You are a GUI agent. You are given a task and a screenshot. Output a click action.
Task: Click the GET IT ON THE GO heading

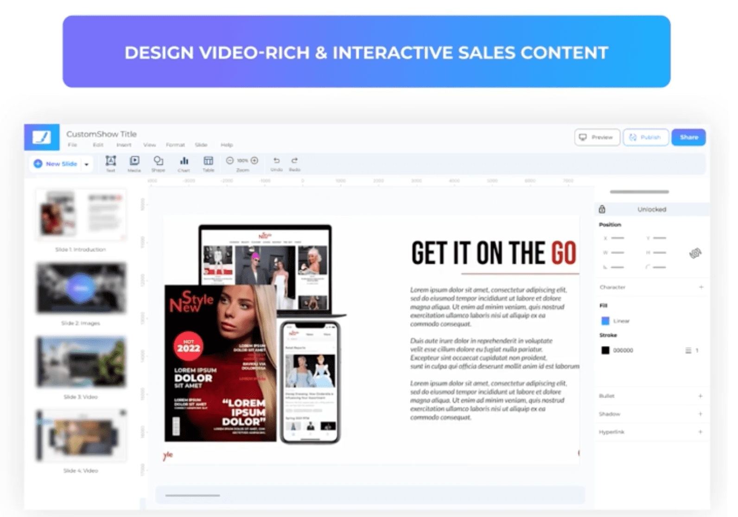494,253
